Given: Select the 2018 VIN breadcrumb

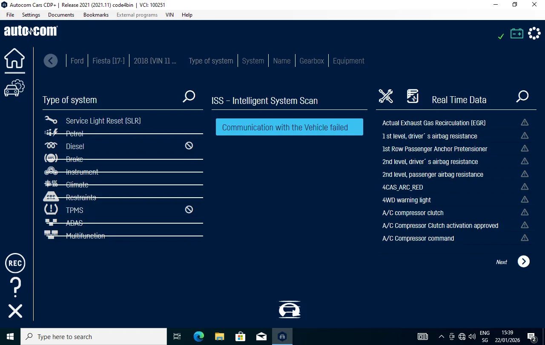Looking at the screenshot, I should point(155,61).
